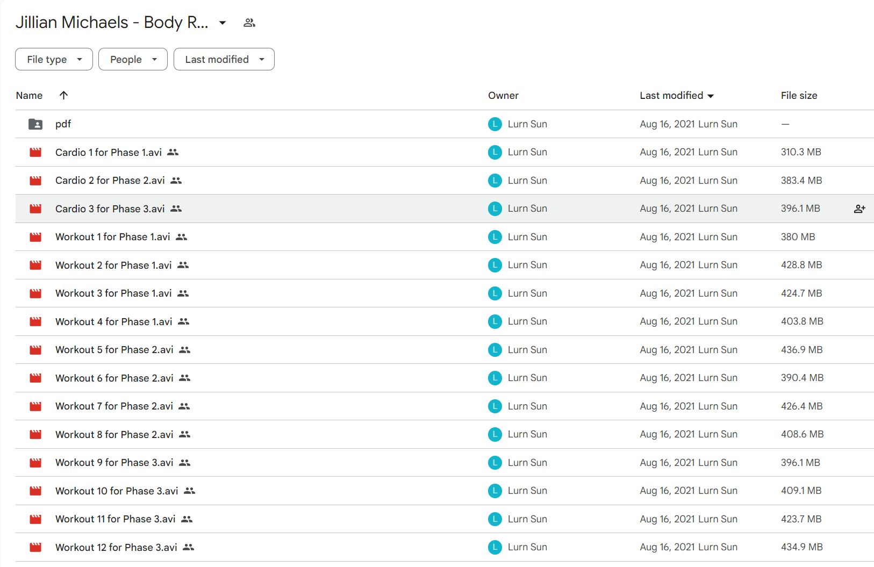This screenshot has width=874, height=567.
Task: Toggle the sort direction arrow next to Name
Action: point(63,95)
